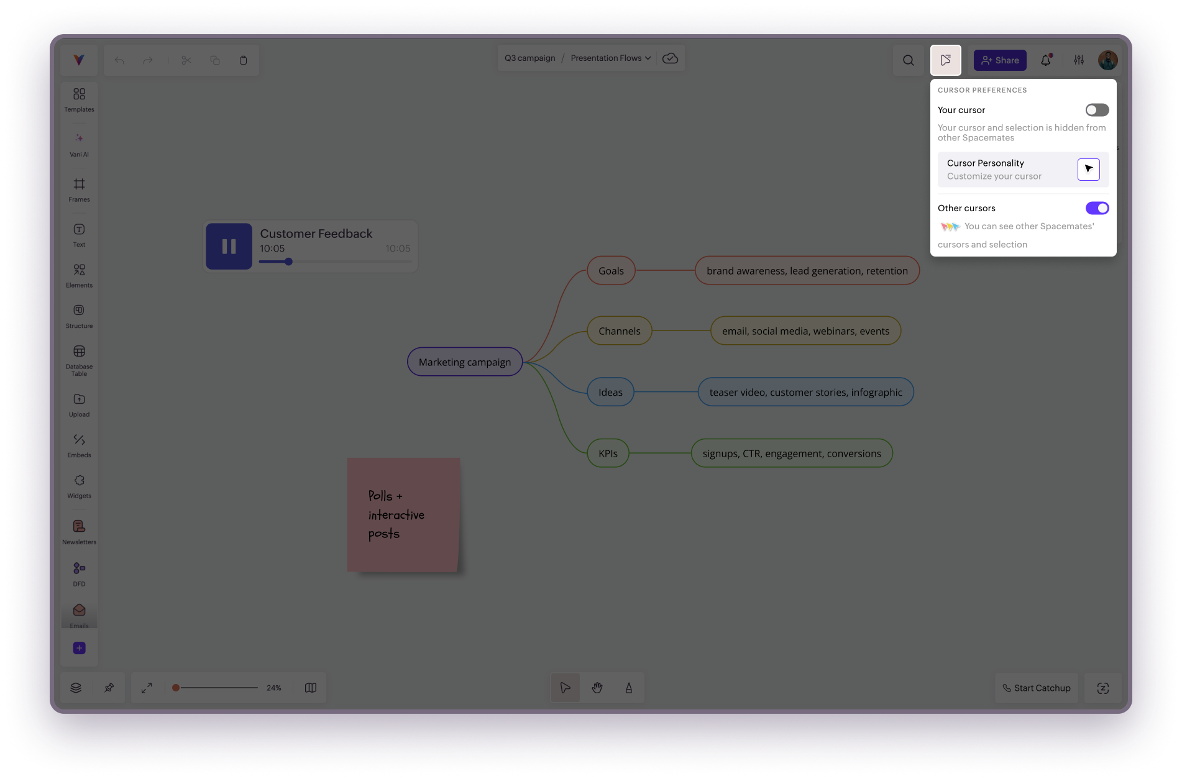Click the Vani logo icon
The width and height of the screenshot is (1182, 779).
pos(79,60)
